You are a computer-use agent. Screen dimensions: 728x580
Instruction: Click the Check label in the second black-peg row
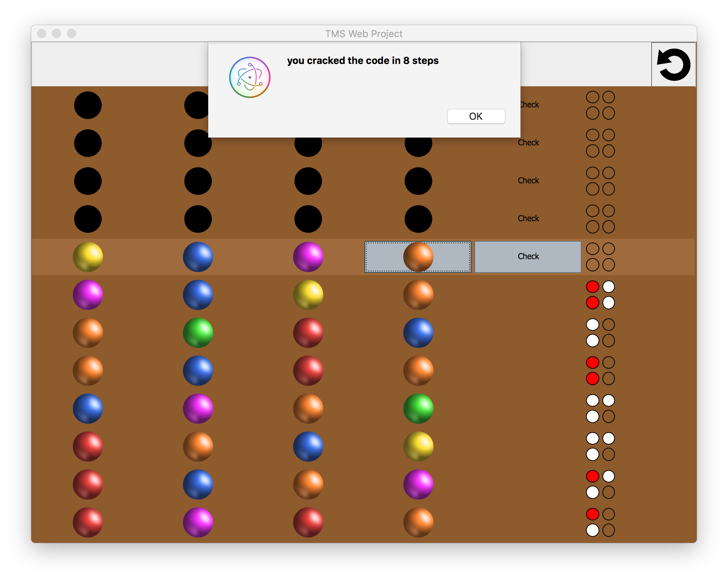click(x=528, y=142)
